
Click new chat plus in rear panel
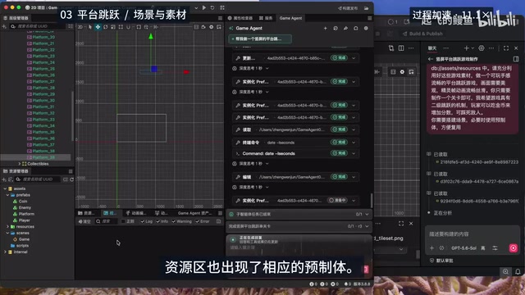click(x=466, y=48)
